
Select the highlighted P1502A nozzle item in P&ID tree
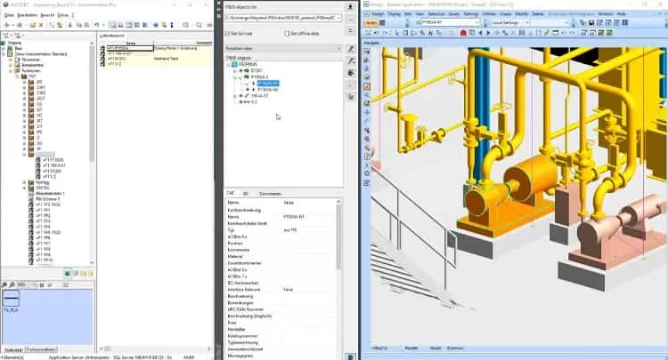click(x=268, y=84)
